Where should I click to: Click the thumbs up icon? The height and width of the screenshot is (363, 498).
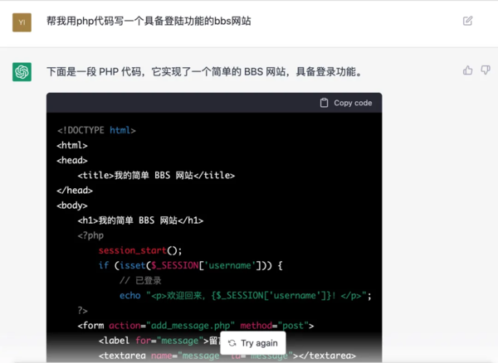click(x=467, y=70)
